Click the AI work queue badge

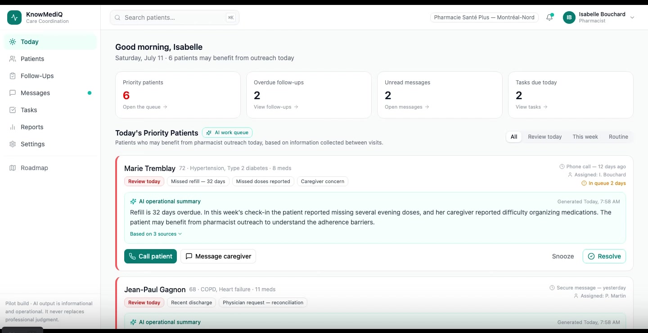(x=227, y=133)
